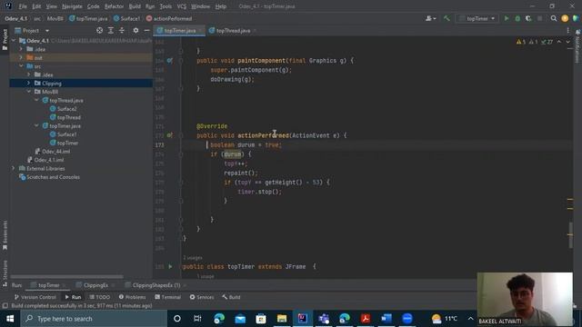This screenshot has width=582, height=327.
Task: Open Project panel settings gear
Action: (x=135, y=30)
